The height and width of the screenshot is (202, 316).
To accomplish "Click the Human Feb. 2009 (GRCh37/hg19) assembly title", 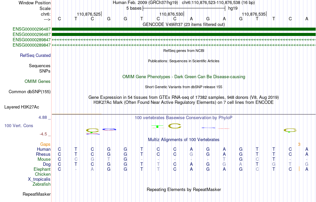I will coord(145,3).
